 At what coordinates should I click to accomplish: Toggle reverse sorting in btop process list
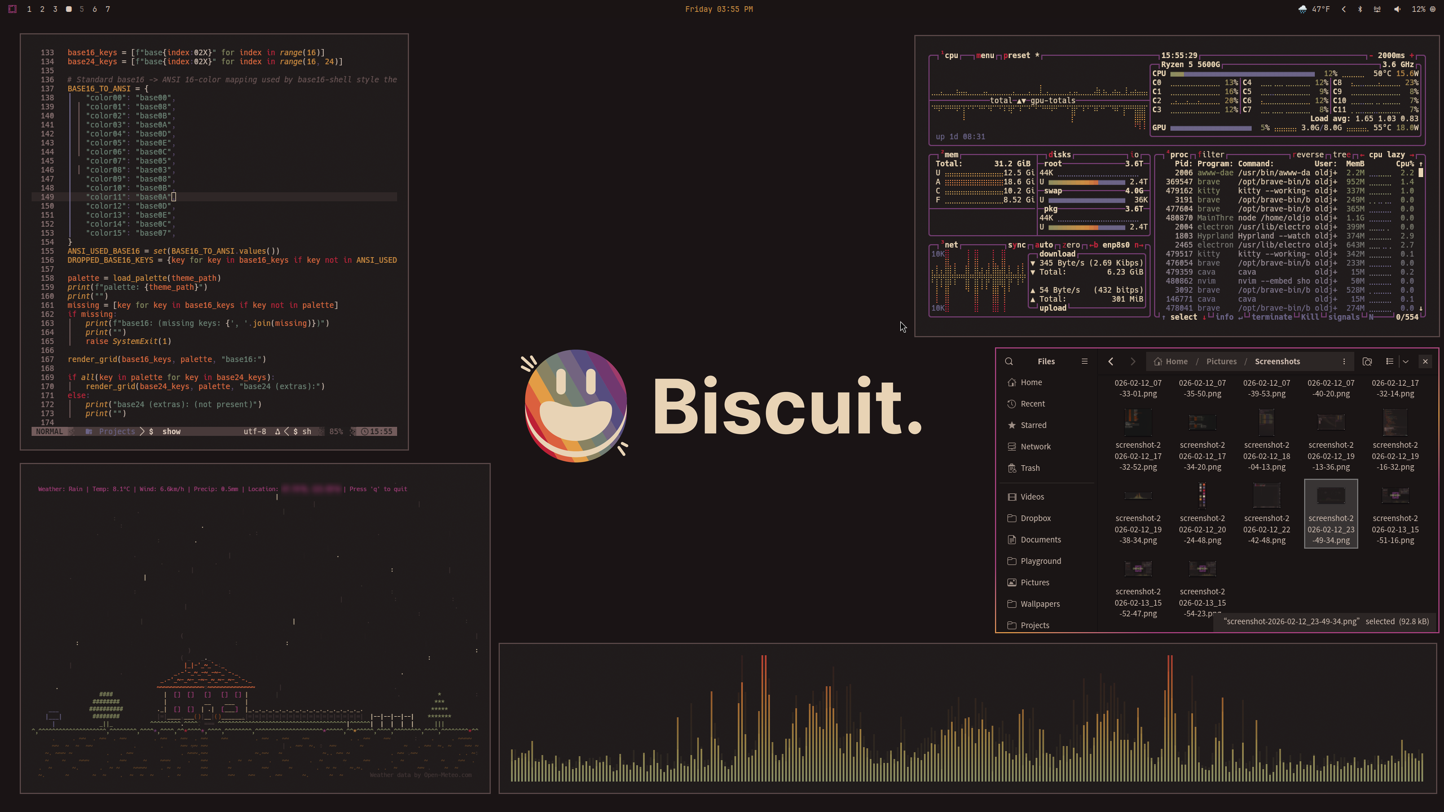coord(1308,154)
